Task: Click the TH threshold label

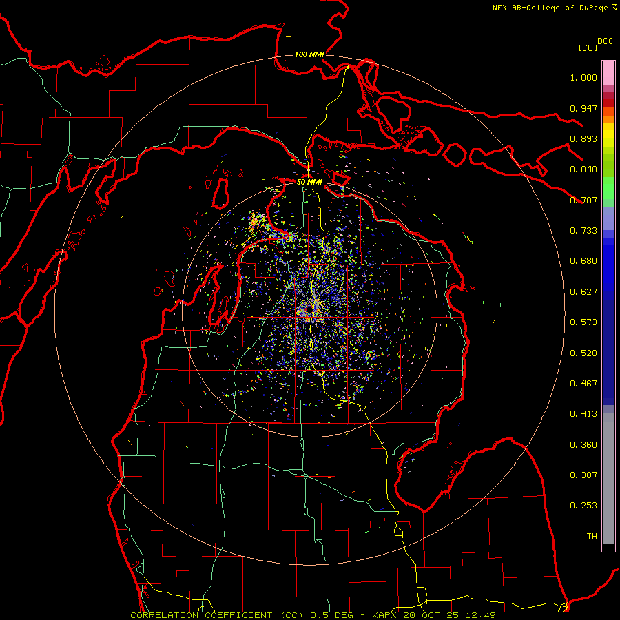Action: pyautogui.click(x=592, y=537)
